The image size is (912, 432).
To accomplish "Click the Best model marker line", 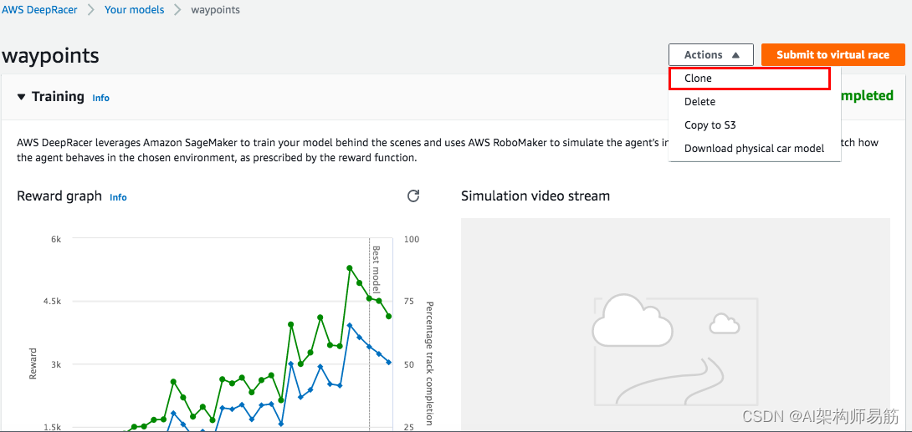I will click(x=369, y=334).
